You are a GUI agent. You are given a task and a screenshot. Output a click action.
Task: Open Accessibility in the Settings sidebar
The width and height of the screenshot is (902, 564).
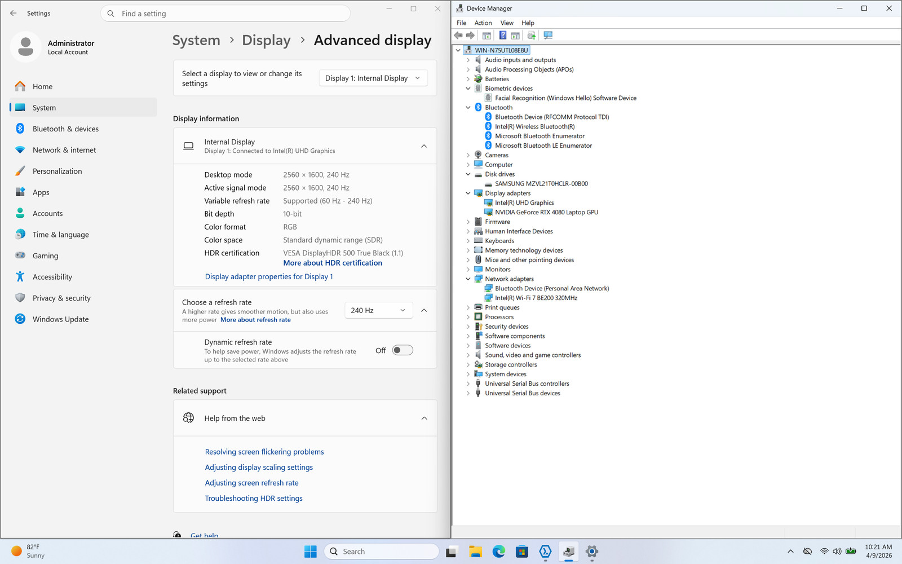coord(83,277)
